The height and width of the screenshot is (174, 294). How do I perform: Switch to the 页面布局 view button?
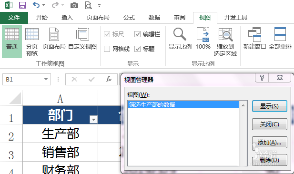pyautogui.click(x=54, y=39)
